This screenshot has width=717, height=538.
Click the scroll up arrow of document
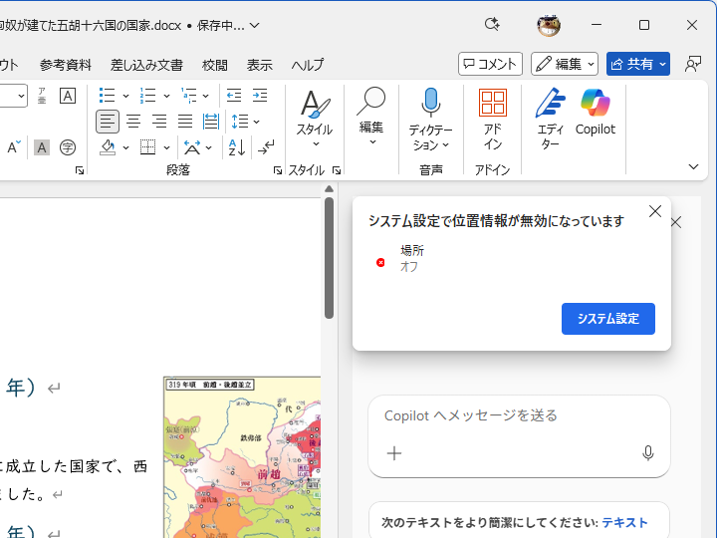coord(329,189)
